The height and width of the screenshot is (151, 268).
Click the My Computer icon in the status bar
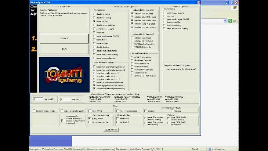209,149
